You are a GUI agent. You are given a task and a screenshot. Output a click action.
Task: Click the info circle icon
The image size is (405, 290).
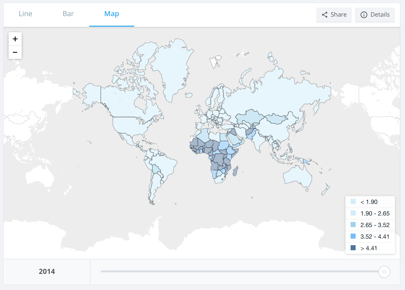click(364, 15)
